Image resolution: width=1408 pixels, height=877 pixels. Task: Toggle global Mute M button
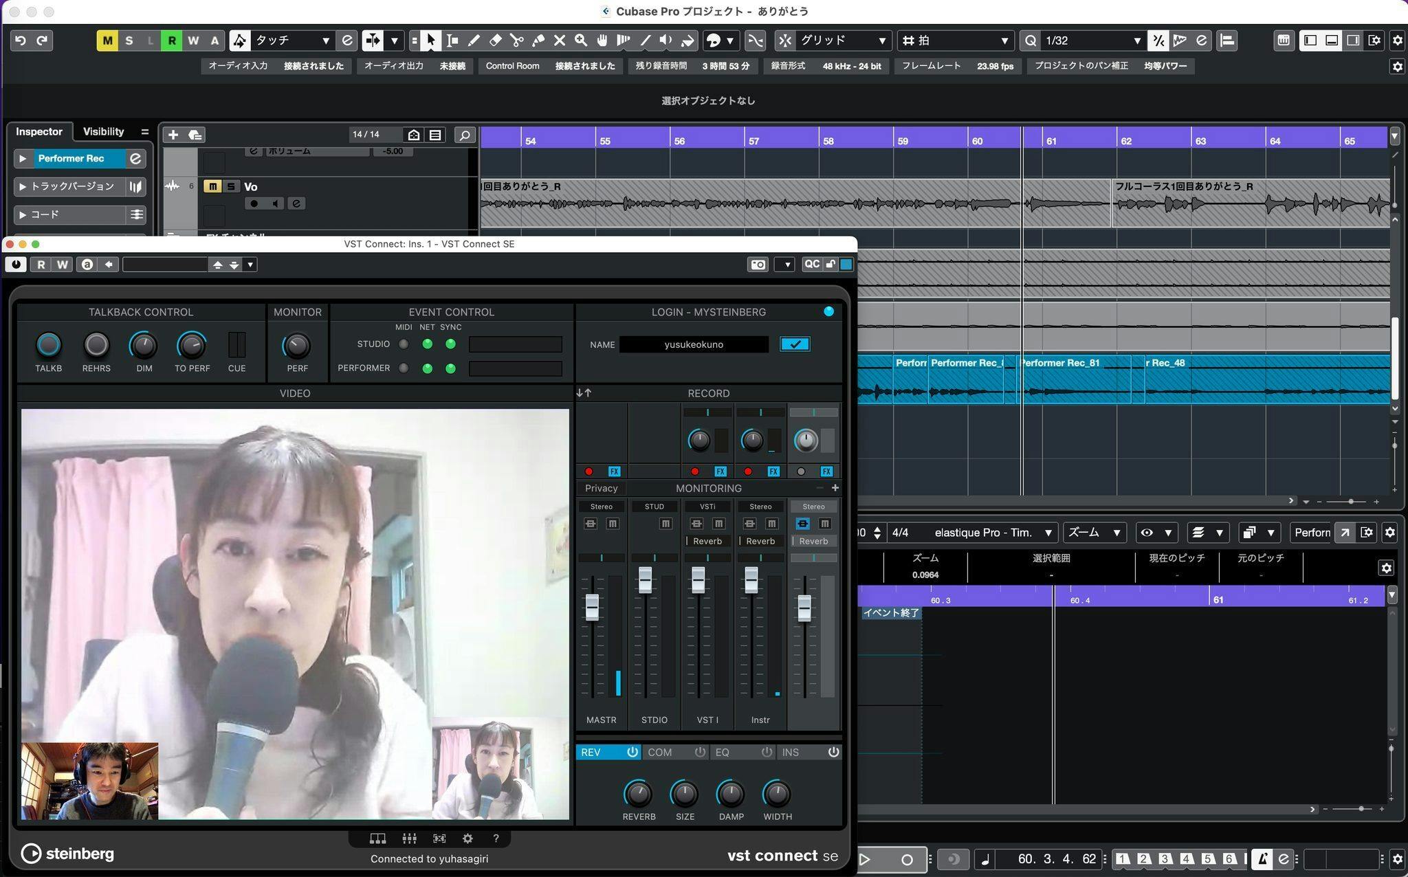tap(107, 41)
